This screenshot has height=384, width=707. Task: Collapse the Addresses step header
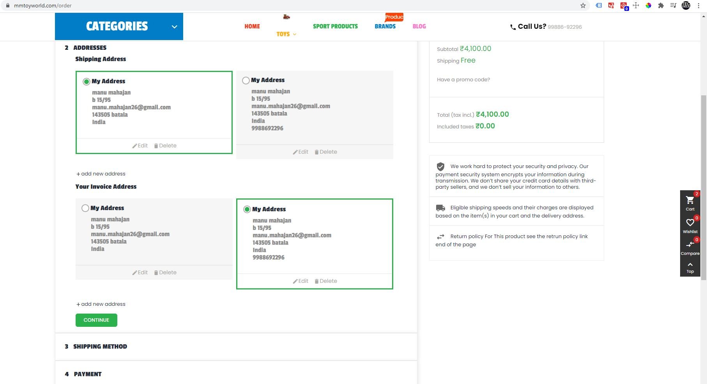click(x=86, y=48)
